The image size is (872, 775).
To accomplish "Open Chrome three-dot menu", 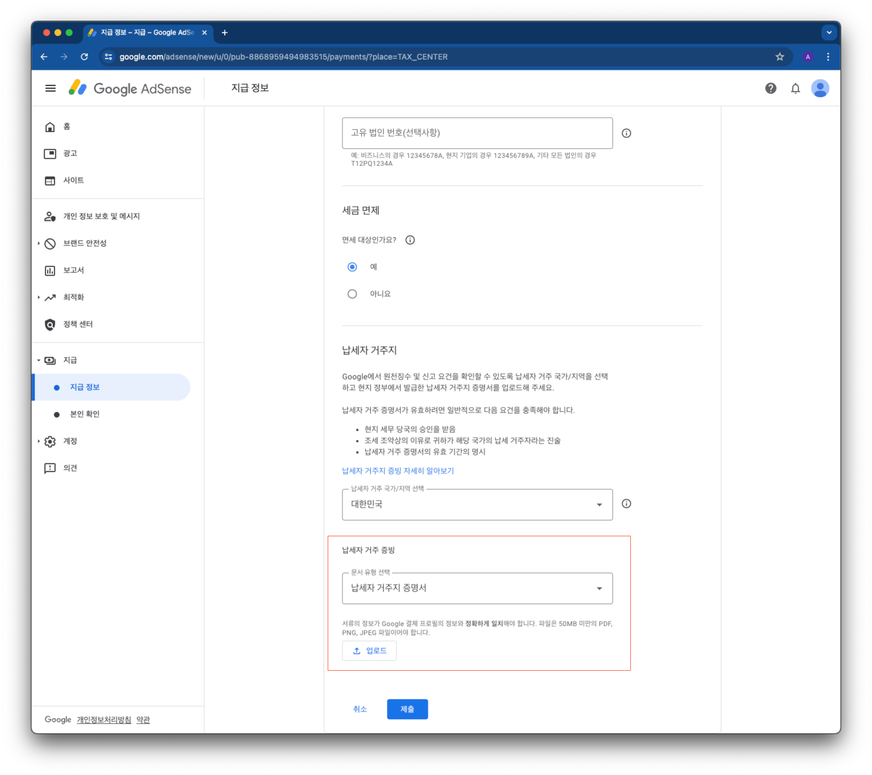I will coord(828,57).
